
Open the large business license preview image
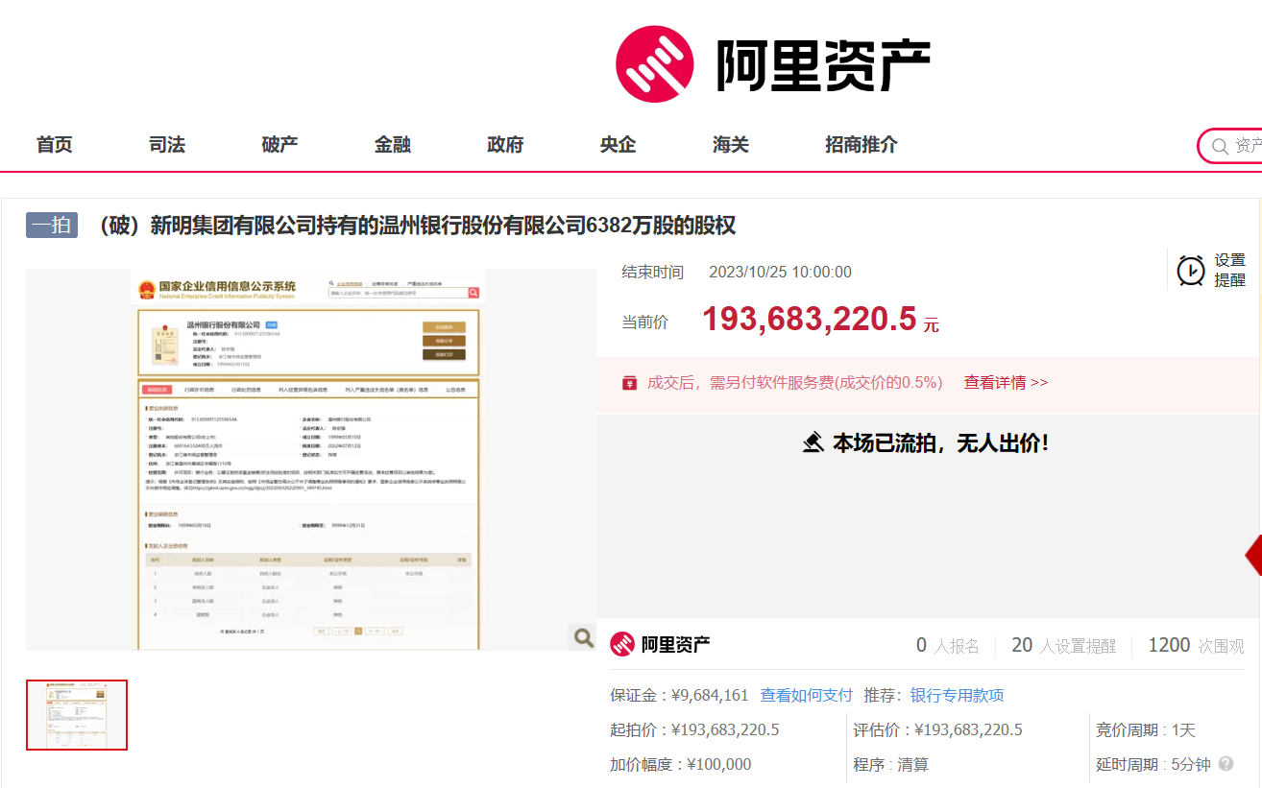(x=308, y=459)
